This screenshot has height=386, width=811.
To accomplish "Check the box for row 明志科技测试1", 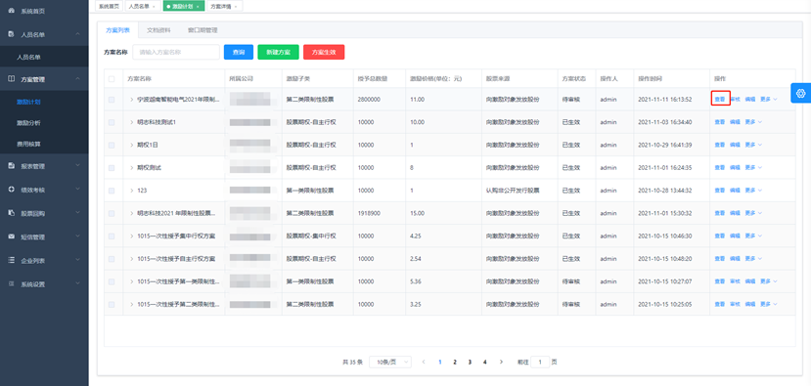I will (x=112, y=122).
